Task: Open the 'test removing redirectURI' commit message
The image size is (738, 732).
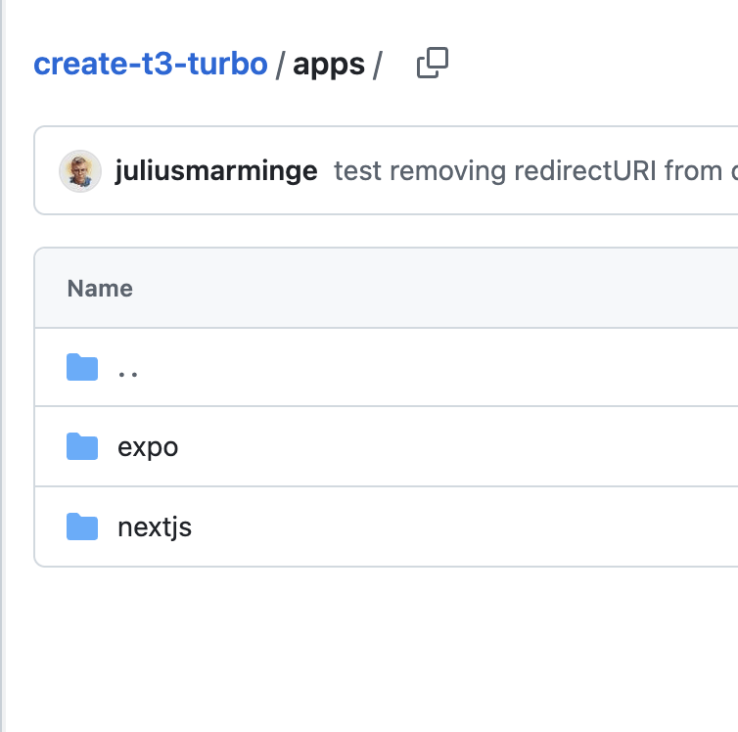Action: pyautogui.click(x=535, y=171)
